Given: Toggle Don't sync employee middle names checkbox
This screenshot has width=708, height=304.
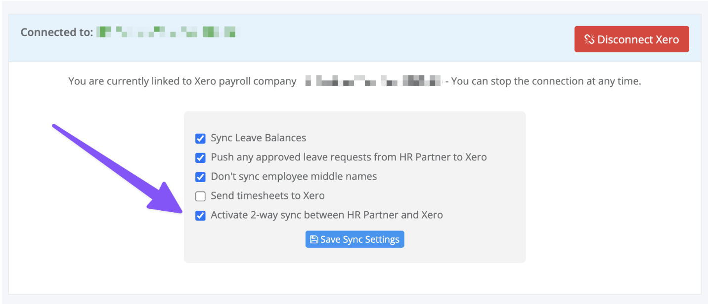Looking at the screenshot, I should click(x=200, y=177).
